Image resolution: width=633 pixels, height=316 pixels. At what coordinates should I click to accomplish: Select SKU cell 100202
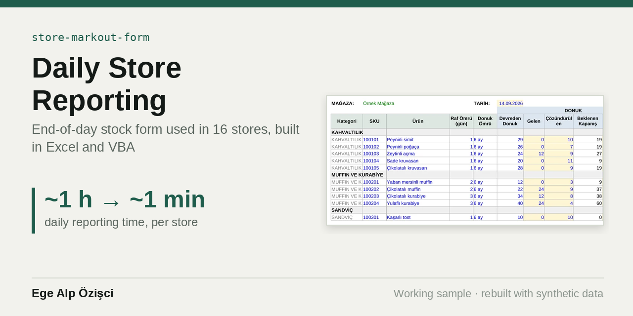pos(374,189)
